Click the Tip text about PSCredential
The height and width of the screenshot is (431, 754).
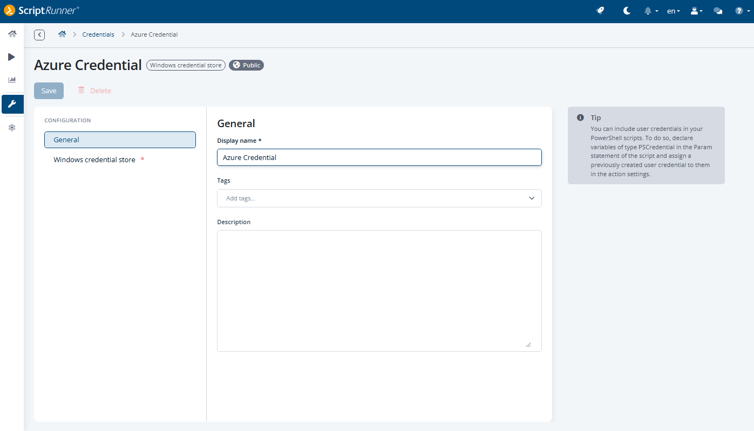click(x=650, y=151)
